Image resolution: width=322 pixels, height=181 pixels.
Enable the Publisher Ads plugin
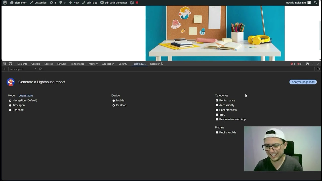[x=217, y=132]
